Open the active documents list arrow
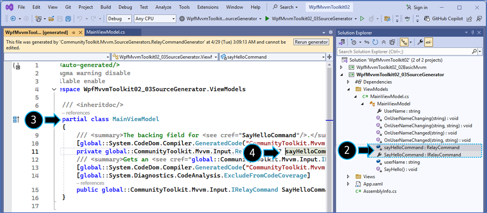The height and width of the screenshot is (213, 487). click(324, 33)
